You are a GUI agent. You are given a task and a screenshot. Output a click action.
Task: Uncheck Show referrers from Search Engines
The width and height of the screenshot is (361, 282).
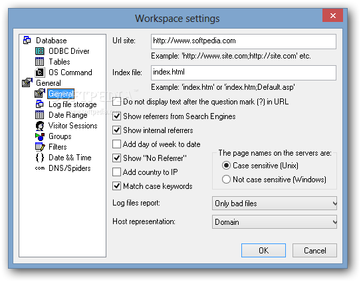pos(117,116)
